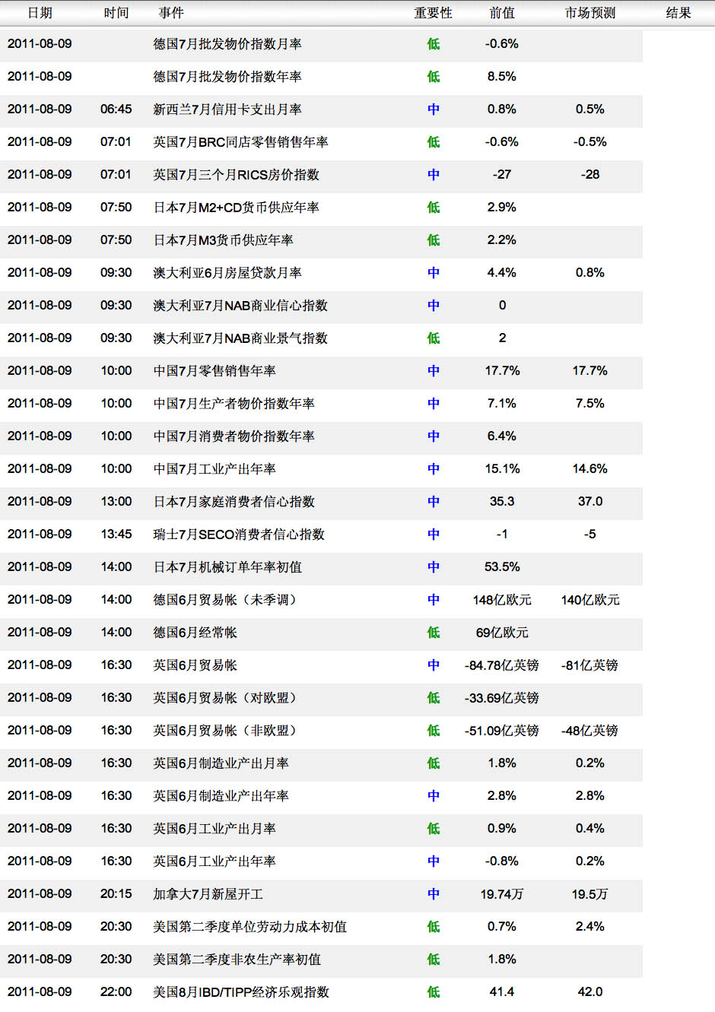The image size is (715, 1012).
Task: Click previous value 15.1%
Action: (502, 469)
